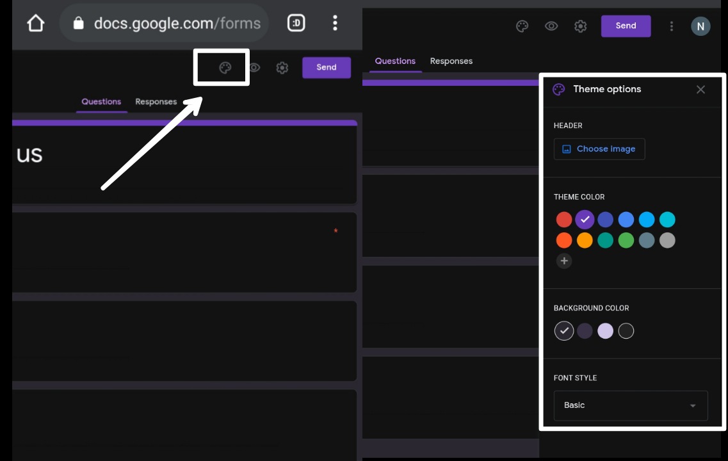
Task: Select the checked dark background color option
Action: pos(564,331)
